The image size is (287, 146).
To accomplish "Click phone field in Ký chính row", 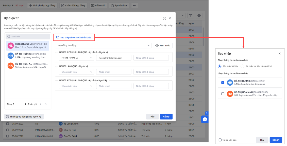I will [x=151, y=58].
